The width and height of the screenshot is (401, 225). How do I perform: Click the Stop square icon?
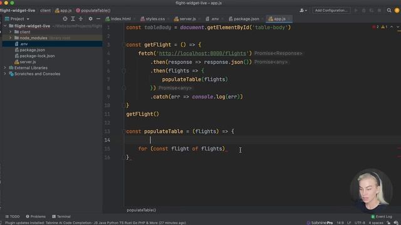pyautogui.click(x=380, y=11)
